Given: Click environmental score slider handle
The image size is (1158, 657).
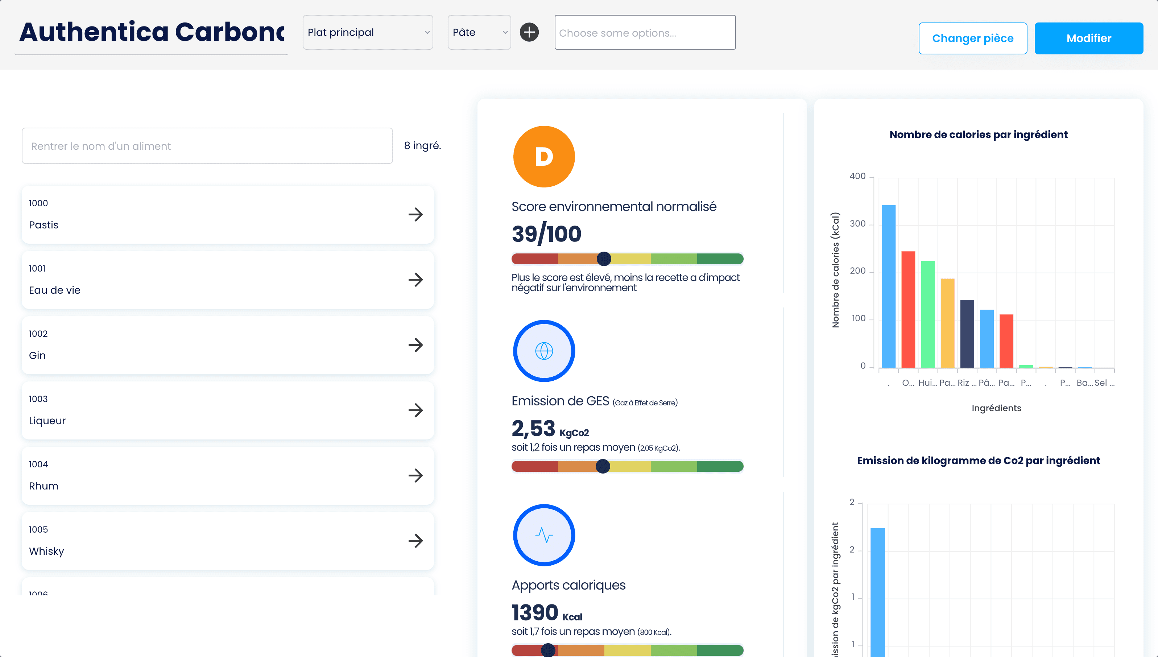Looking at the screenshot, I should [x=604, y=259].
